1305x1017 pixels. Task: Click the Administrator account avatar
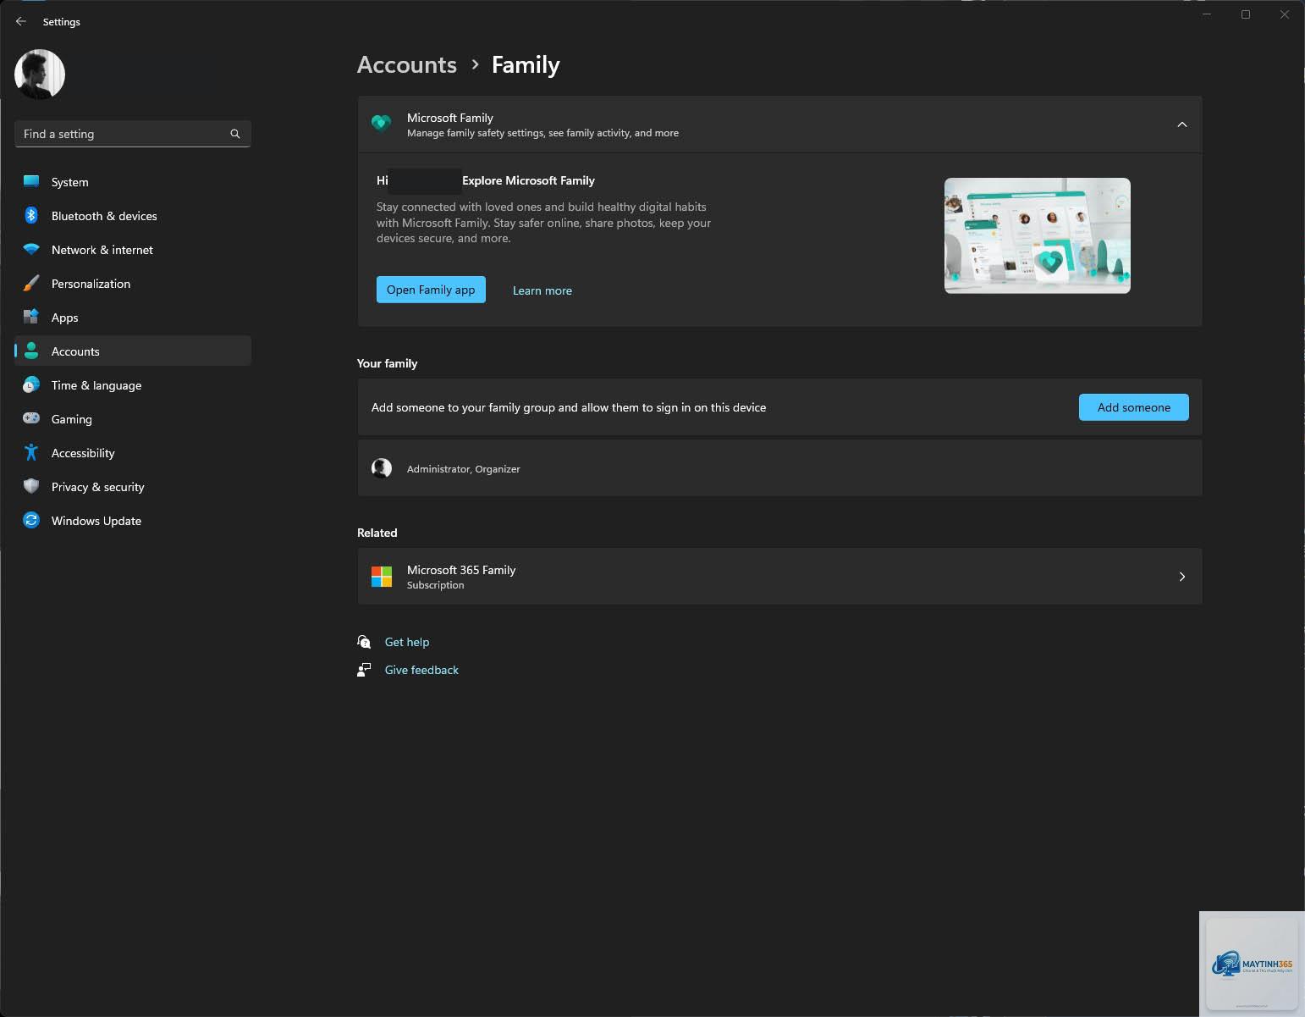(382, 468)
